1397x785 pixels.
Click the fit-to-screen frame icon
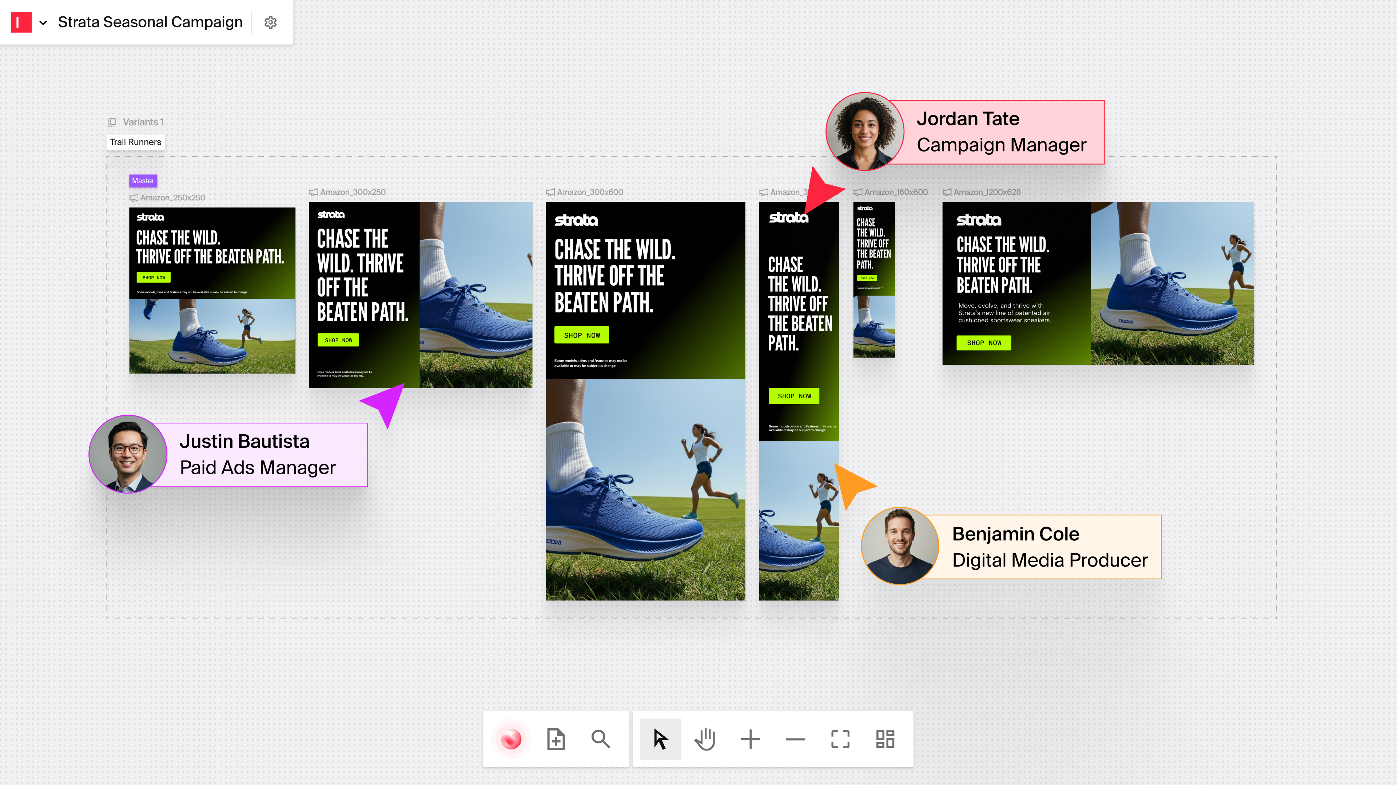(x=840, y=739)
